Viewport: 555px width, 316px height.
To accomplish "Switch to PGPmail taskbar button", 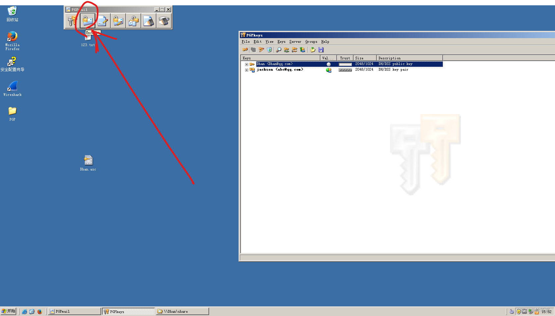I will click(x=75, y=311).
